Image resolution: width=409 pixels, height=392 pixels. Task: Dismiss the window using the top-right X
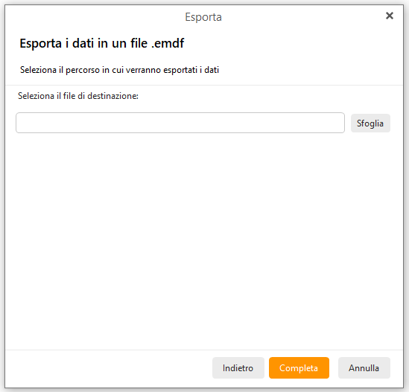click(389, 16)
